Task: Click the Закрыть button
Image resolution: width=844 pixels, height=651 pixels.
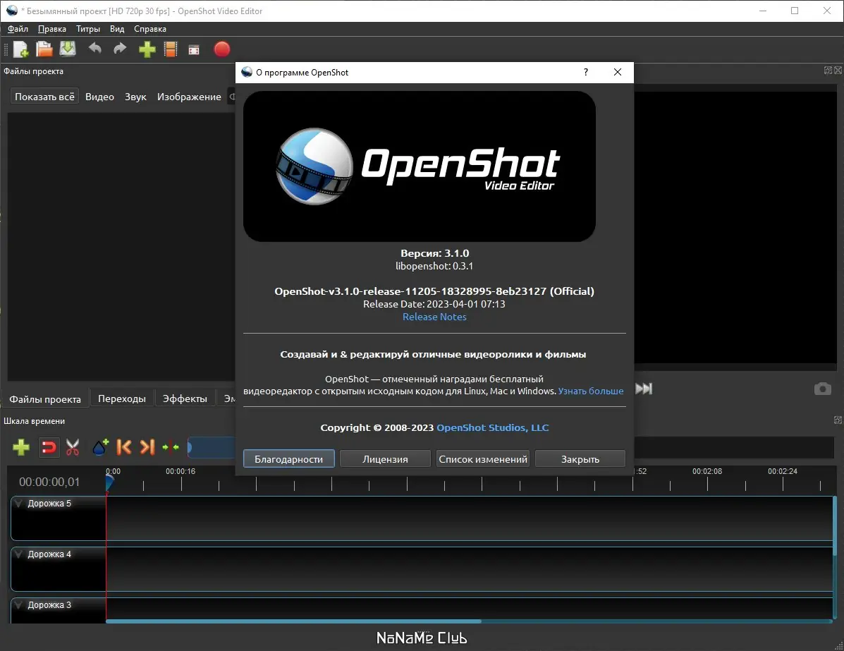Action: tap(580, 458)
